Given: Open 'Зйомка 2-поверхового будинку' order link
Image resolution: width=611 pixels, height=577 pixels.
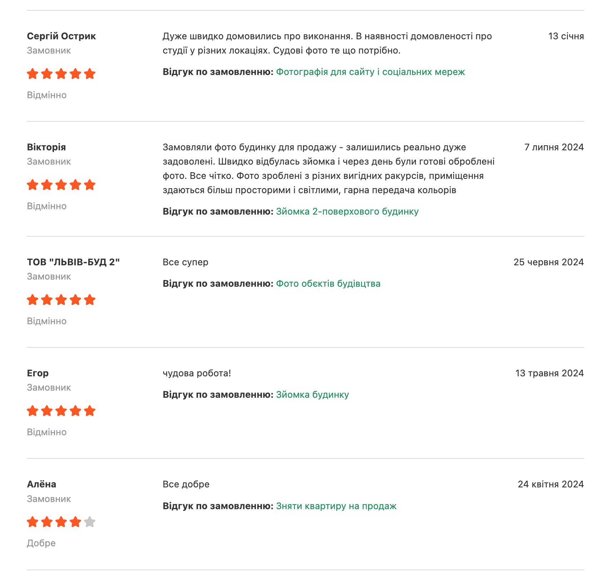Looking at the screenshot, I should click(347, 212).
